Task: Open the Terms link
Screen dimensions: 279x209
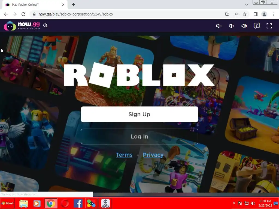Action: pos(124,155)
